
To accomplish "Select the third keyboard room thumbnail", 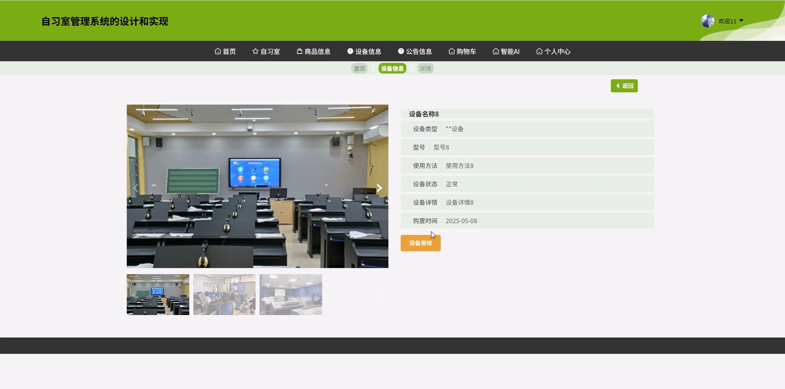I will click(x=291, y=295).
